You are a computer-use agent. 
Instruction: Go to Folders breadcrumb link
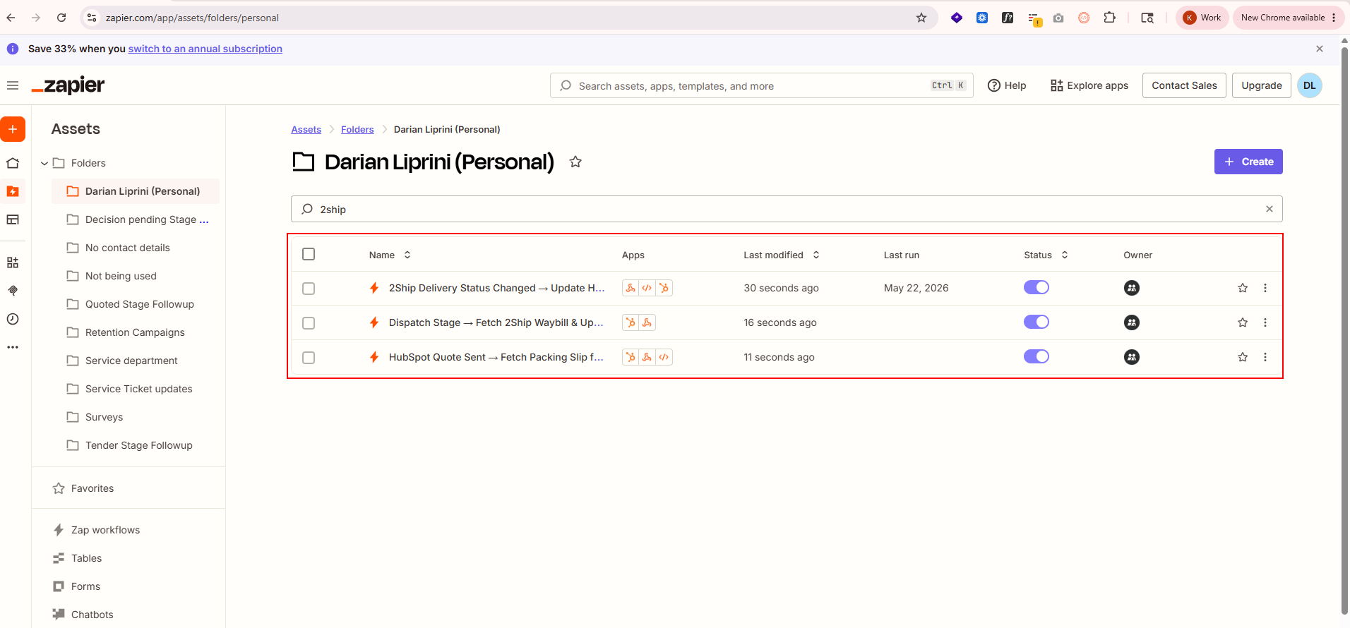point(357,129)
